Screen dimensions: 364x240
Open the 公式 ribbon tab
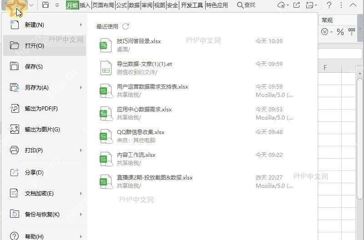pos(121,5)
